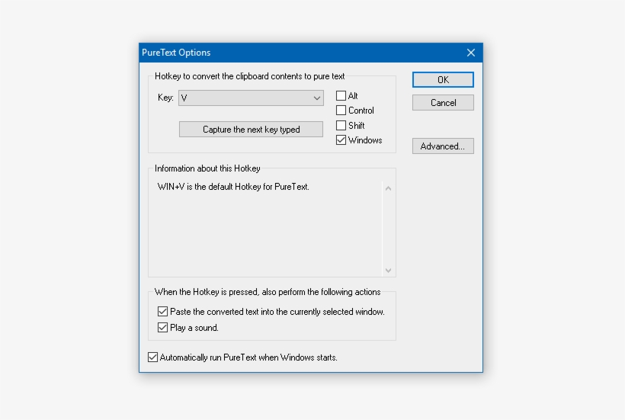The width and height of the screenshot is (625, 420).
Task: Uncheck the Windows modifier checkbox
Action: tap(341, 140)
